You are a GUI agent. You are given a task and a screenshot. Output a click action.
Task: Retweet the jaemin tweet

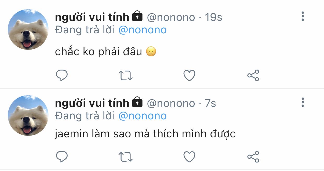coord(126,157)
